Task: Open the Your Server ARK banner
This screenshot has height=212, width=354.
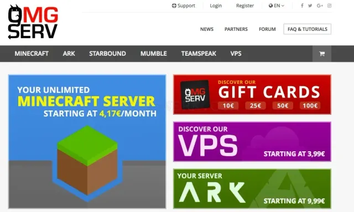Action: tap(252, 189)
